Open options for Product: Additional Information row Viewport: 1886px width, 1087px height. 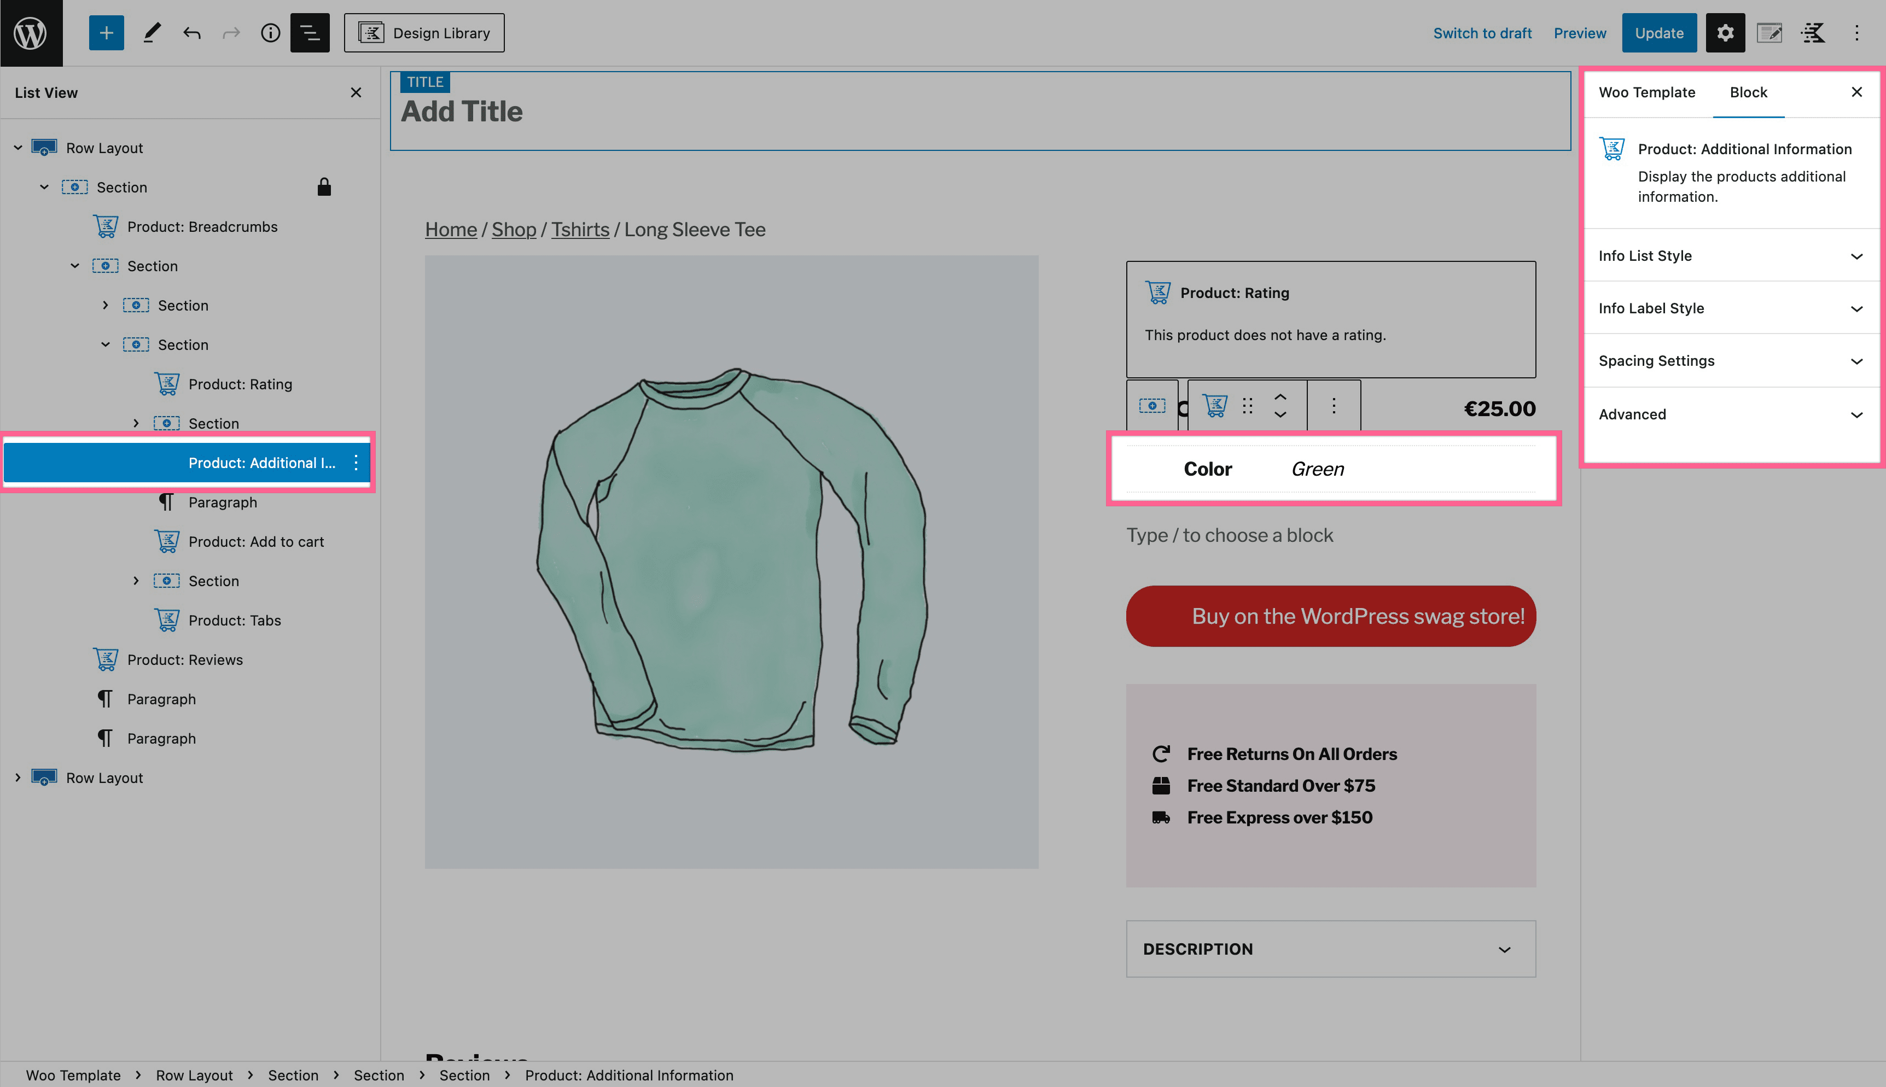coord(356,463)
